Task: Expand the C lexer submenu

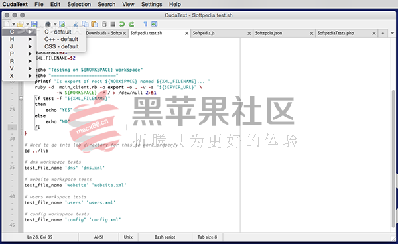Action: pyautogui.click(x=19, y=32)
